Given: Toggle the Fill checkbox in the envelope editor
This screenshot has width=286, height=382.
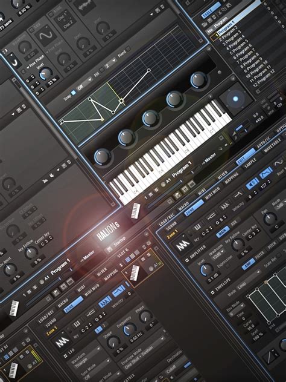Looking at the screenshot, I should tap(102, 70).
